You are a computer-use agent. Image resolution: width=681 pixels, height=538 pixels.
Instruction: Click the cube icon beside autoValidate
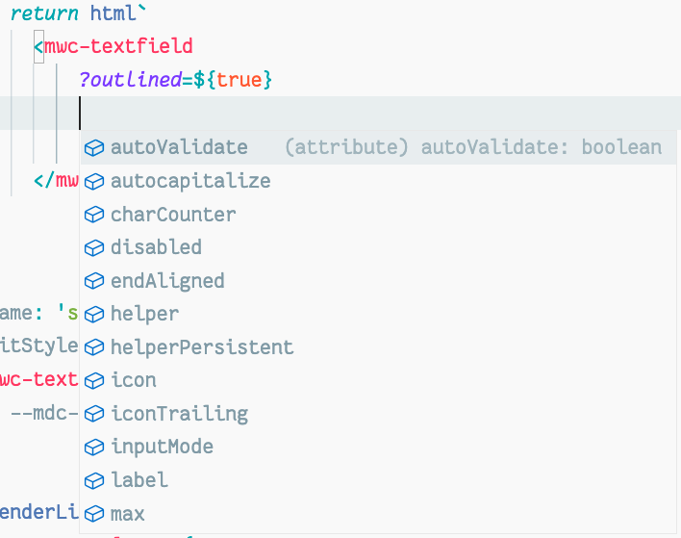point(93,148)
